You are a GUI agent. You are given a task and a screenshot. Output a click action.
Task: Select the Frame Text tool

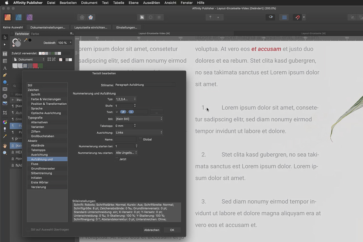(x=4, y=54)
